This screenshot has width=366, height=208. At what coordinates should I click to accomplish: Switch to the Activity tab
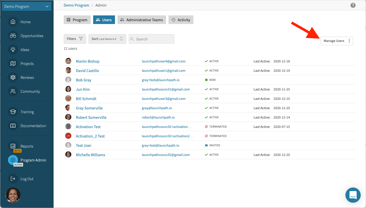click(x=181, y=20)
